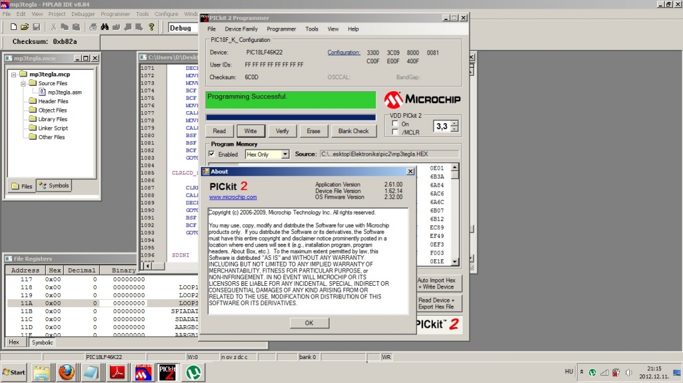Open the notepad-like taskbar icon after Firefox

(x=91, y=372)
